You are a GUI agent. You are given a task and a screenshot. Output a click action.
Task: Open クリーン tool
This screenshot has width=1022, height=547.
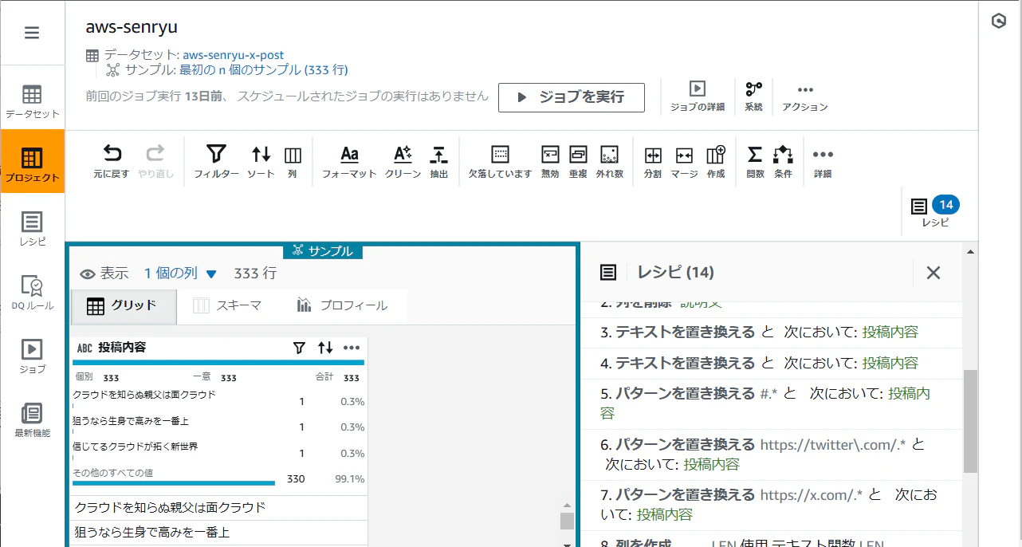[x=403, y=161]
